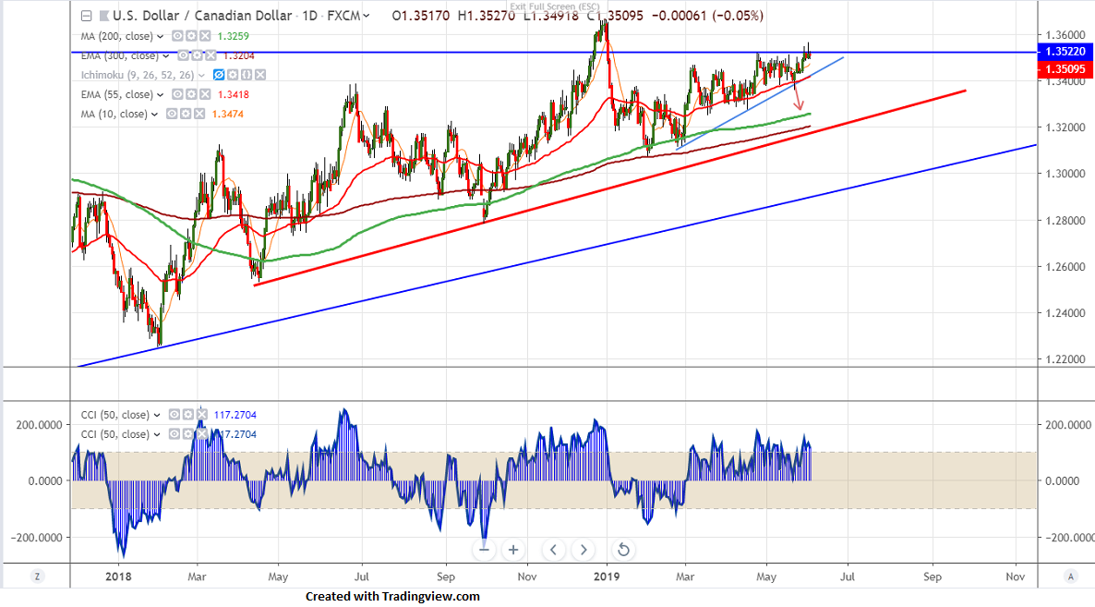Open settings for EMA (300, close)

coord(197,55)
